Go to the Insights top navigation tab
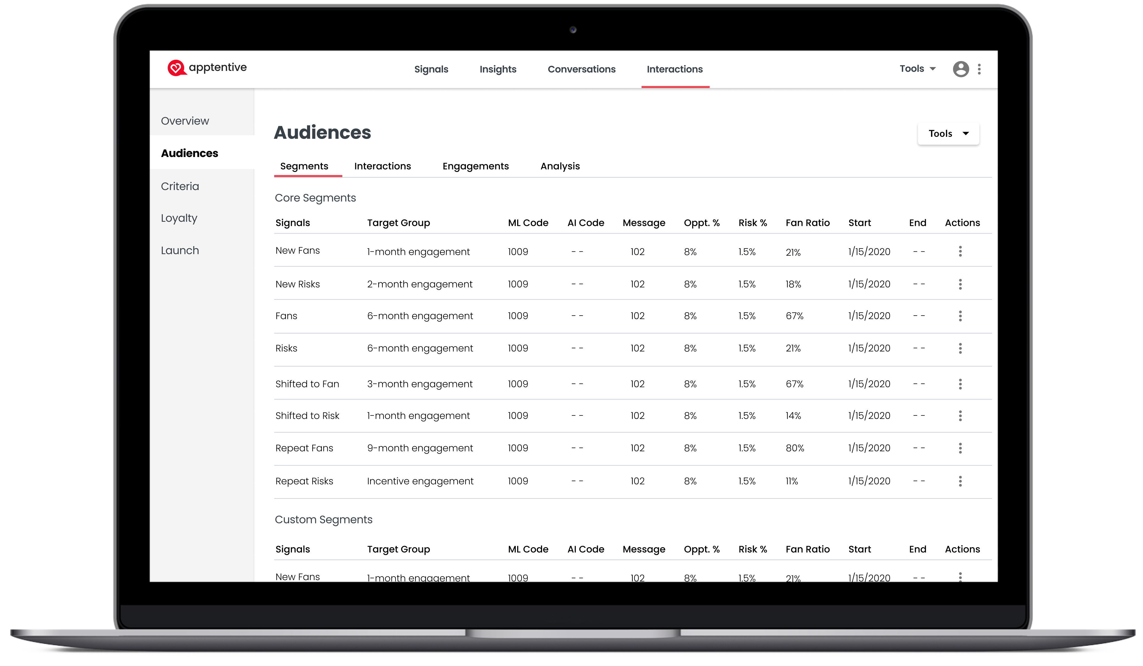Screen dimensions: 1143x666 498,69
